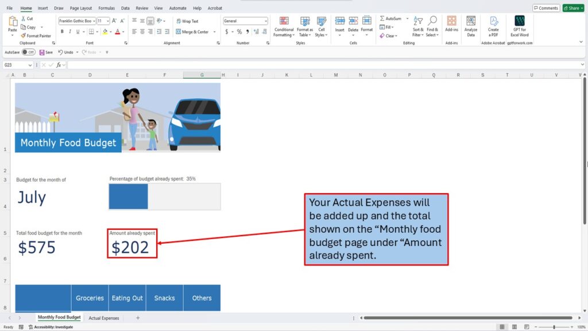The width and height of the screenshot is (588, 331).
Task: Expand the General number format dropdown
Action: click(265, 21)
